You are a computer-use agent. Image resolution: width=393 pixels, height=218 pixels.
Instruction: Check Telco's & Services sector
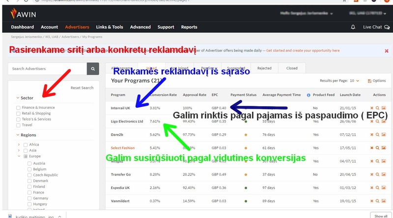coord(18,119)
